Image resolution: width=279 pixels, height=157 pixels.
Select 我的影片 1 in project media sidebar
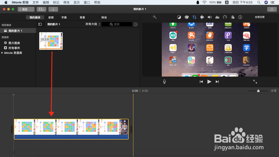click(18, 31)
